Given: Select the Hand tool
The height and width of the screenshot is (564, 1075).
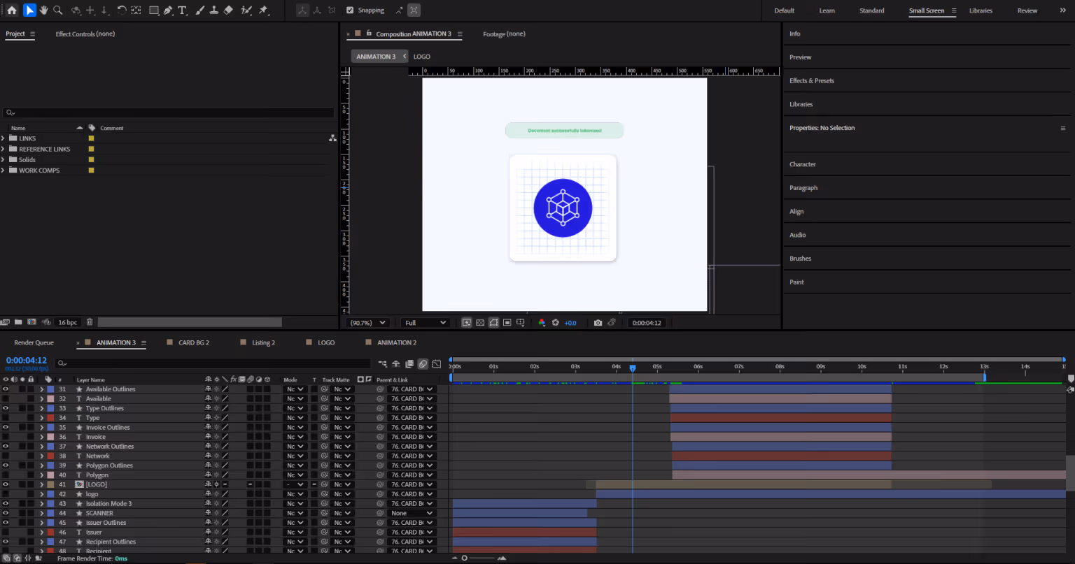Looking at the screenshot, I should pyautogui.click(x=43, y=10).
